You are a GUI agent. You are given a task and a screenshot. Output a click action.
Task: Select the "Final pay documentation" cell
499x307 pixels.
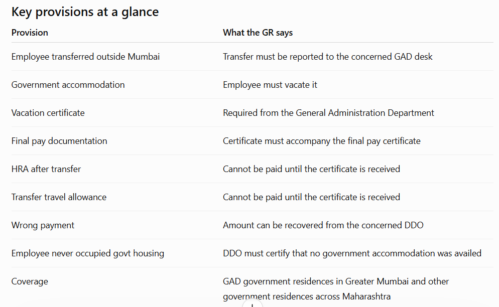pyautogui.click(x=59, y=141)
